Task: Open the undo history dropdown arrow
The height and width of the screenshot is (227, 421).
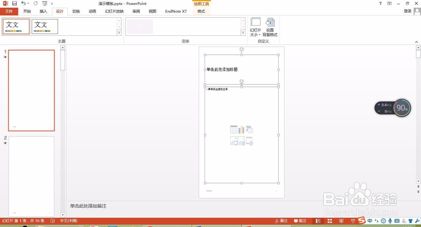Action: [28, 3]
